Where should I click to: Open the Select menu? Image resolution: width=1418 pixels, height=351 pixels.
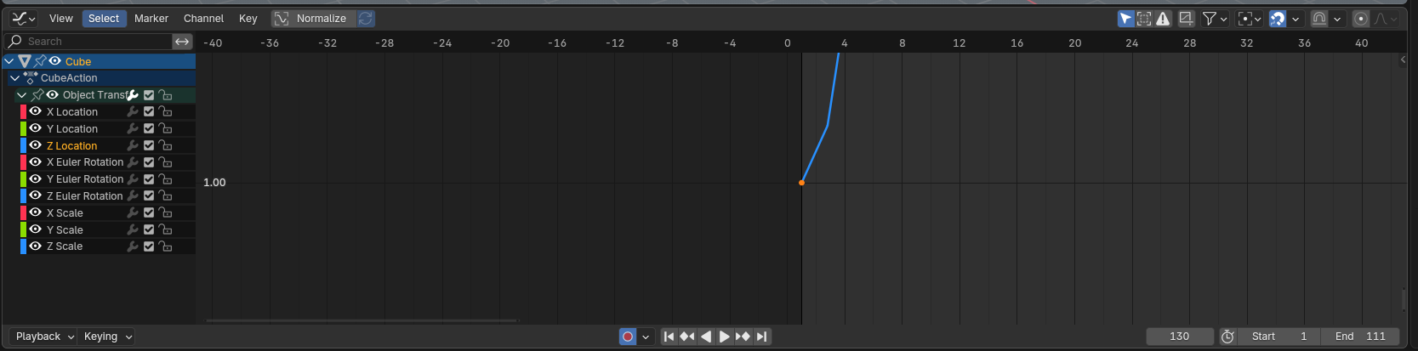click(104, 19)
